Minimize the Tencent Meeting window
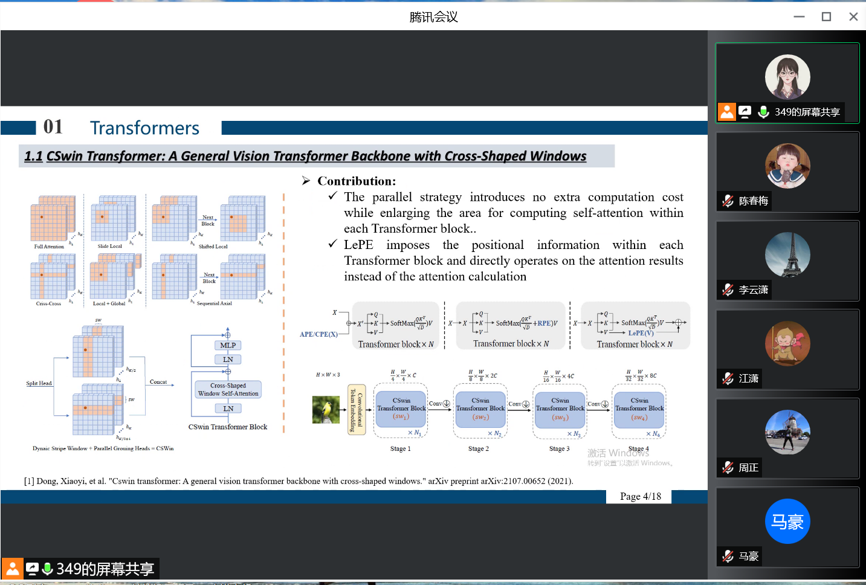The image size is (866, 585). tap(799, 17)
